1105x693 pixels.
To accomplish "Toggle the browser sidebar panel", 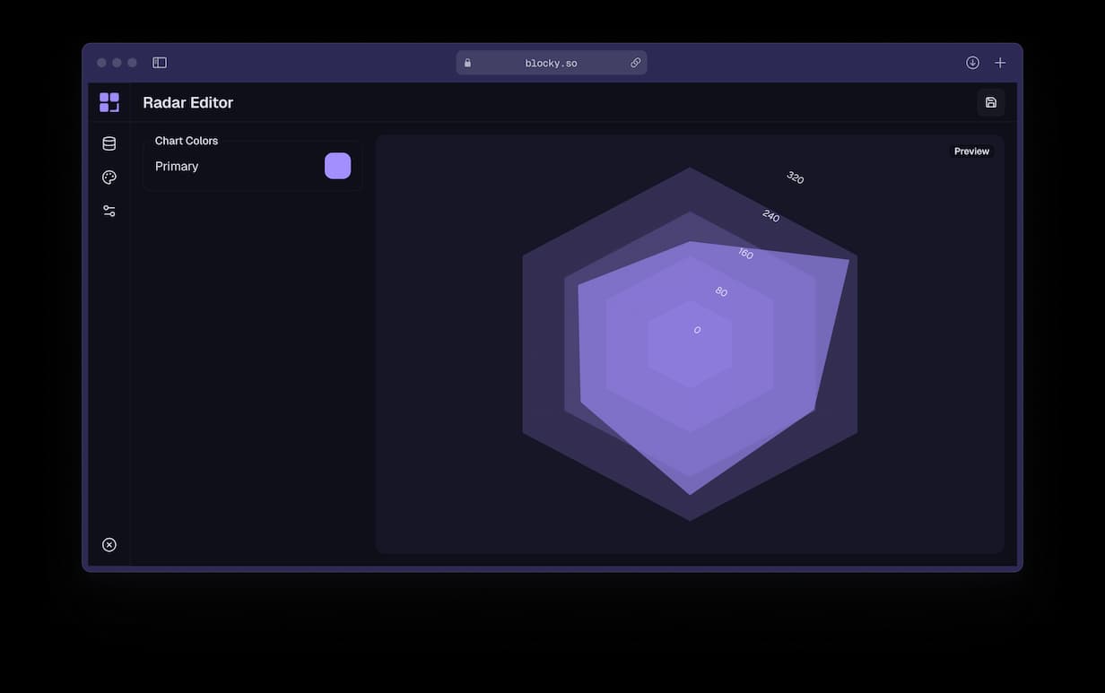I will (x=160, y=63).
